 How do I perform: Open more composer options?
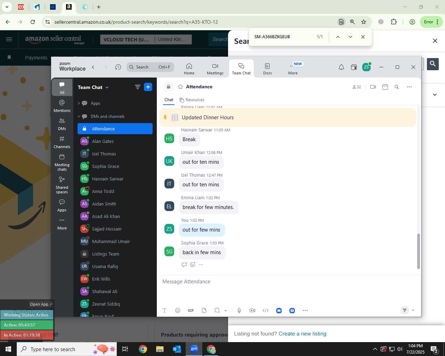point(305,310)
